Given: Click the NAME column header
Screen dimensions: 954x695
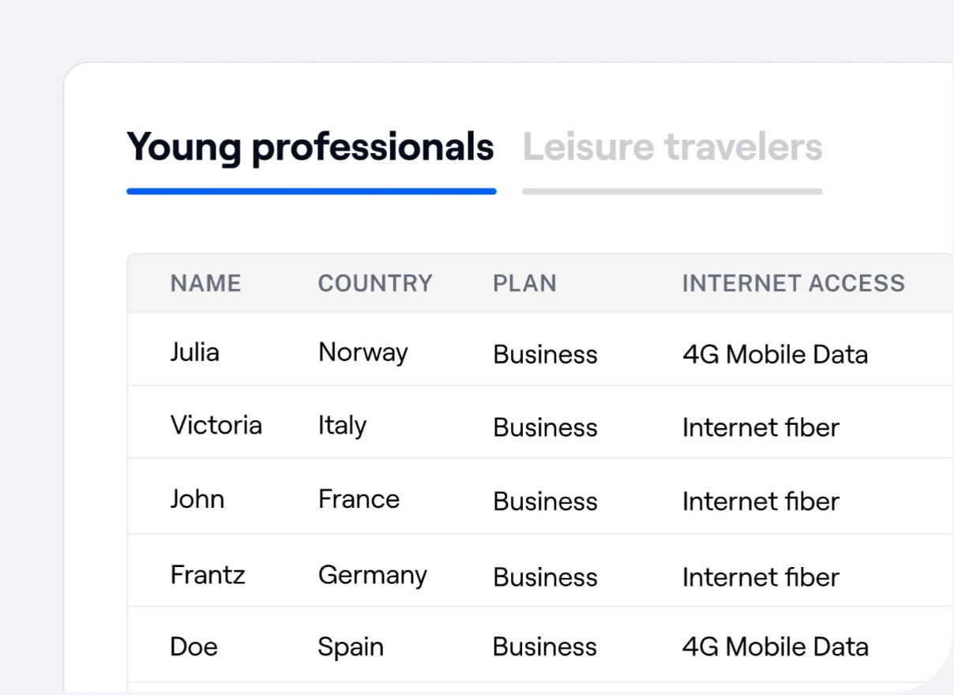Looking at the screenshot, I should click(x=205, y=284).
